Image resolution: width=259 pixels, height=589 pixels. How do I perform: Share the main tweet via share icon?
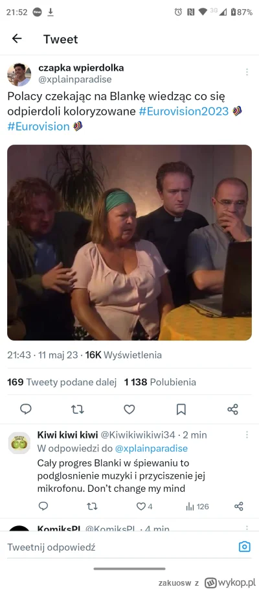pos(232,409)
